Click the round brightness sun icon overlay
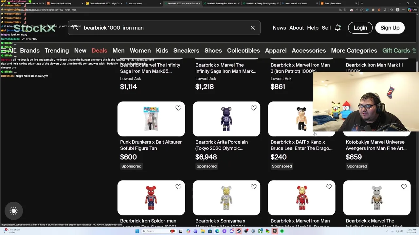 pos(13,211)
